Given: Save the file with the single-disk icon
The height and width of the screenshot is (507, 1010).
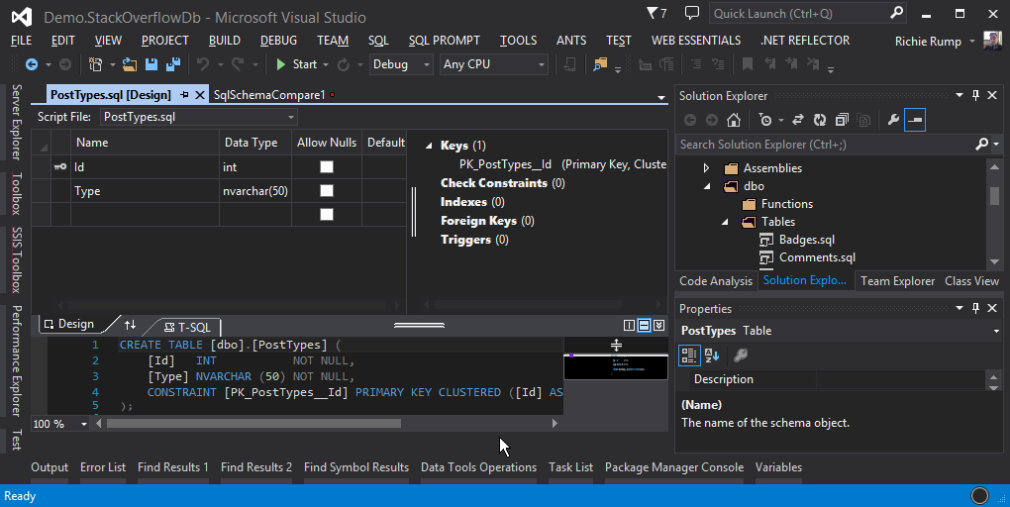Looking at the screenshot, I should point(151,64).
